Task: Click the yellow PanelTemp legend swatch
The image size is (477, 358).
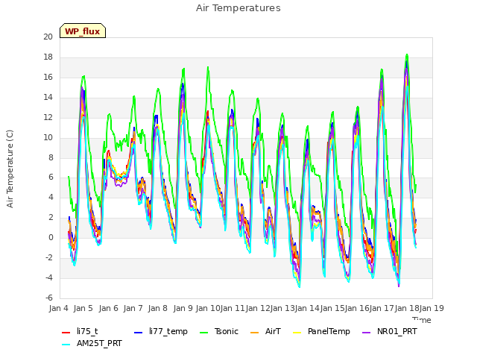Action: pos(297,333)
